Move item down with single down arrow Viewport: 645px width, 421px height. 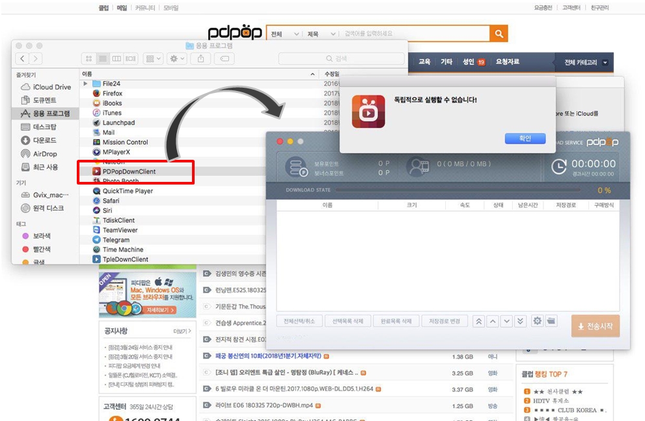[x=507, y=321]
